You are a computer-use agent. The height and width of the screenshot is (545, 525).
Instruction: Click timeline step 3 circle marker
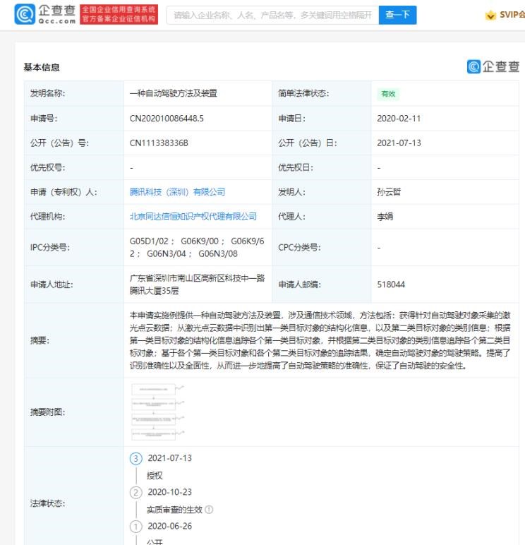pyautogui.click(x=136, y=458)
